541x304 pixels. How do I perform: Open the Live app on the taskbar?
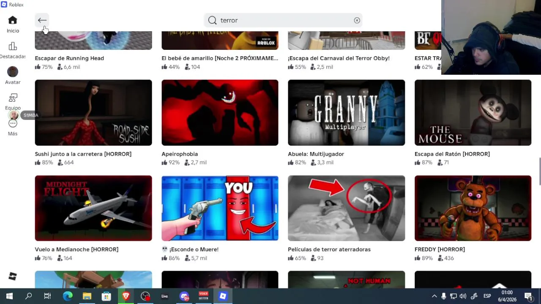tap(165, 296)
